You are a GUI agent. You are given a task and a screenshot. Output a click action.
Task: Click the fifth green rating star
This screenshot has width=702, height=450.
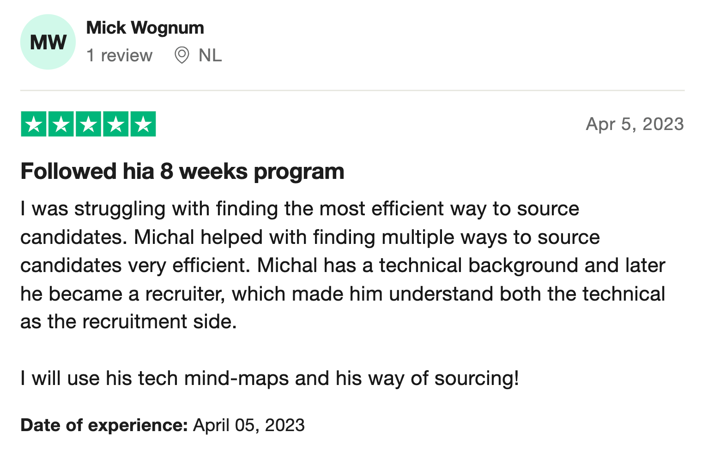point(143,124)
